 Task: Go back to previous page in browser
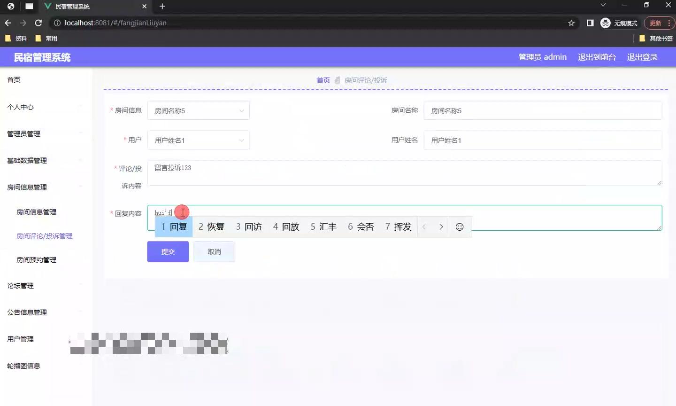(x=8, y=23)
